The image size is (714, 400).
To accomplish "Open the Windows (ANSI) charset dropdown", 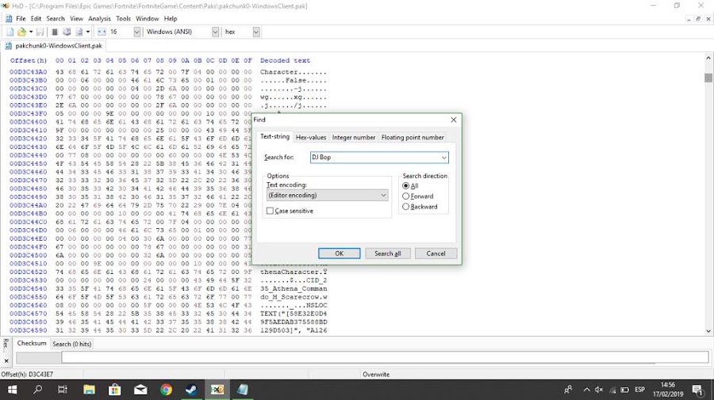I will point(215,32).
